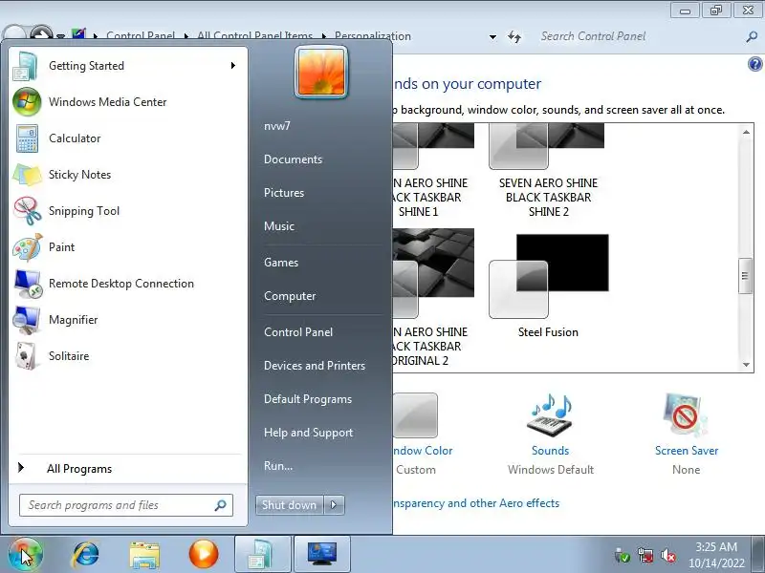Image resolution: width=765 pixels, height=573 pixels.
Task: Open Getting Started from Start menu
Action: [x=127, y=66]
